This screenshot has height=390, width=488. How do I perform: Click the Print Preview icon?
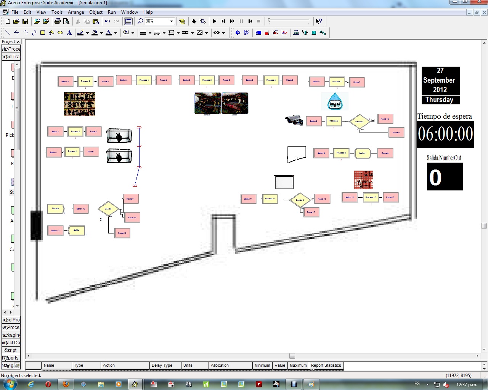point(66,21)
